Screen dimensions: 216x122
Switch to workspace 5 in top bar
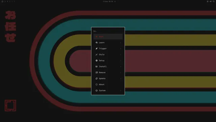14,1
